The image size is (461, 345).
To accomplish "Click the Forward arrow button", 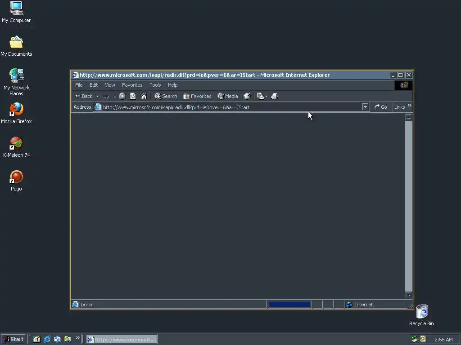I will pos(106,96).
